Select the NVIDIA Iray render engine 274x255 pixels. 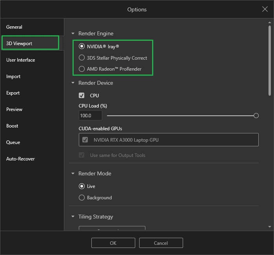point(82,46)
